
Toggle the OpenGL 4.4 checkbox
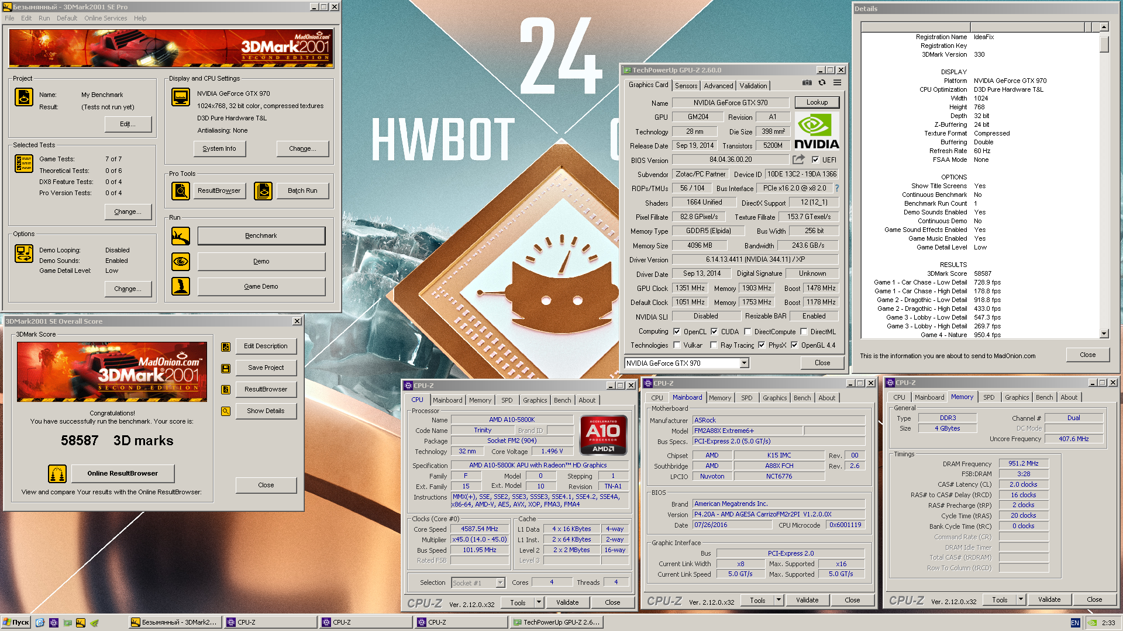coord(794,345)
